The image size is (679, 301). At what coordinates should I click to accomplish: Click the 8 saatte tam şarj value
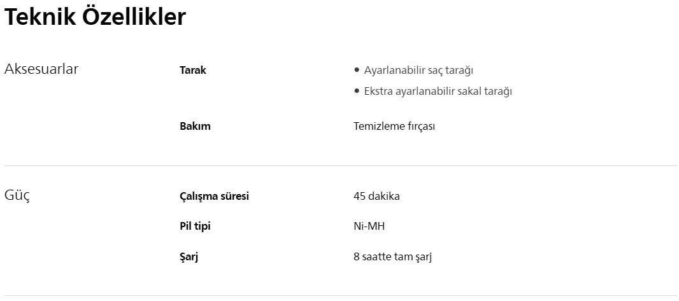tap(392, 257)
